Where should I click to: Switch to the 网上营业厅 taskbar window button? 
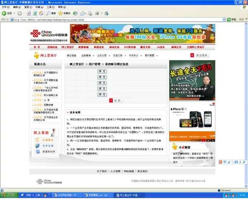tap(129, 195)
